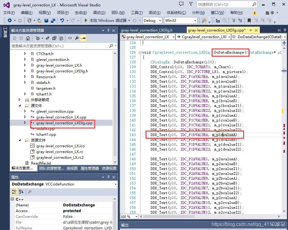
Task: Click the yellow warning triangle icon
Action: [x=255, y=13]
